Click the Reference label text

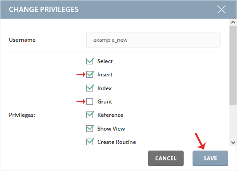[110, 115]
